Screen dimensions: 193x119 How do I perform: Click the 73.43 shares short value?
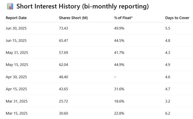pyautogui.click(x=64, y=28)
